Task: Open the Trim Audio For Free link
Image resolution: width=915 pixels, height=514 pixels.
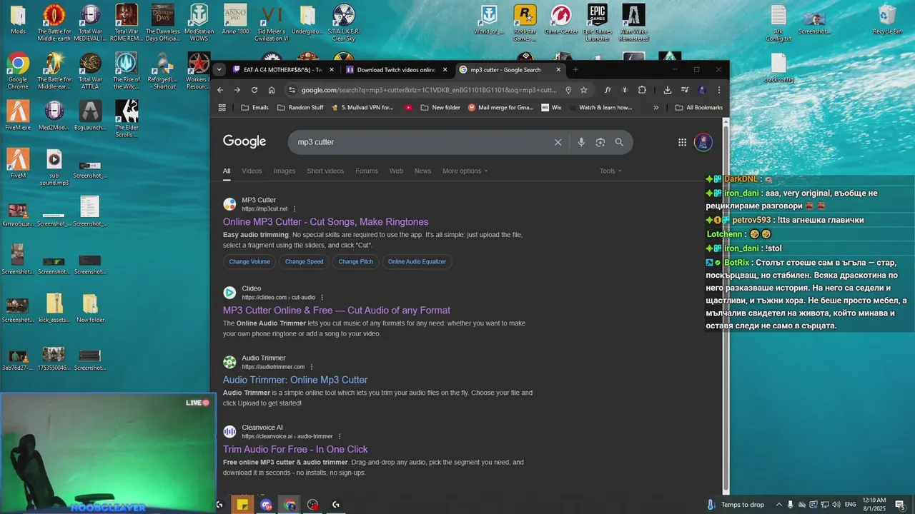Action: point(295,449)
